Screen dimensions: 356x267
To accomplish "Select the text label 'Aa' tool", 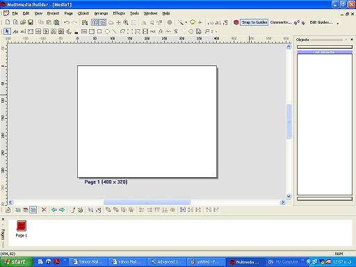I will click(15, 31).
